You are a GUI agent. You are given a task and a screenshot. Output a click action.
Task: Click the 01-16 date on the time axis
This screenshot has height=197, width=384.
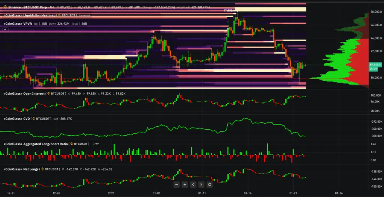248,193
